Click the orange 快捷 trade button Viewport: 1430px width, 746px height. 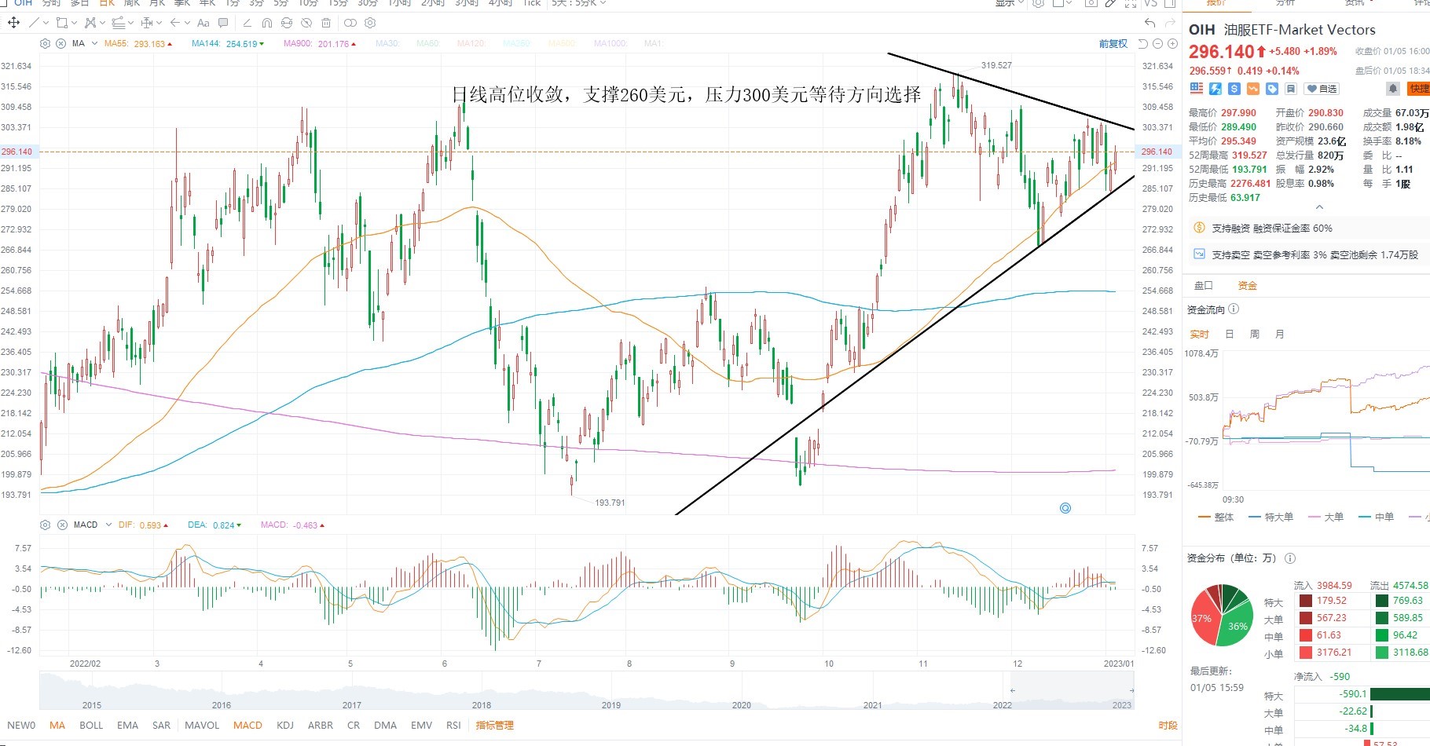(x=1419, y=89)
